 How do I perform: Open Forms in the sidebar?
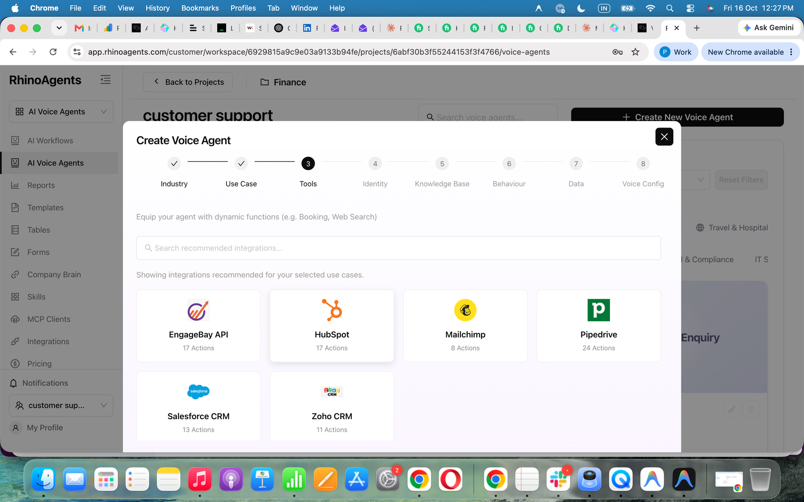coord(38,252)
